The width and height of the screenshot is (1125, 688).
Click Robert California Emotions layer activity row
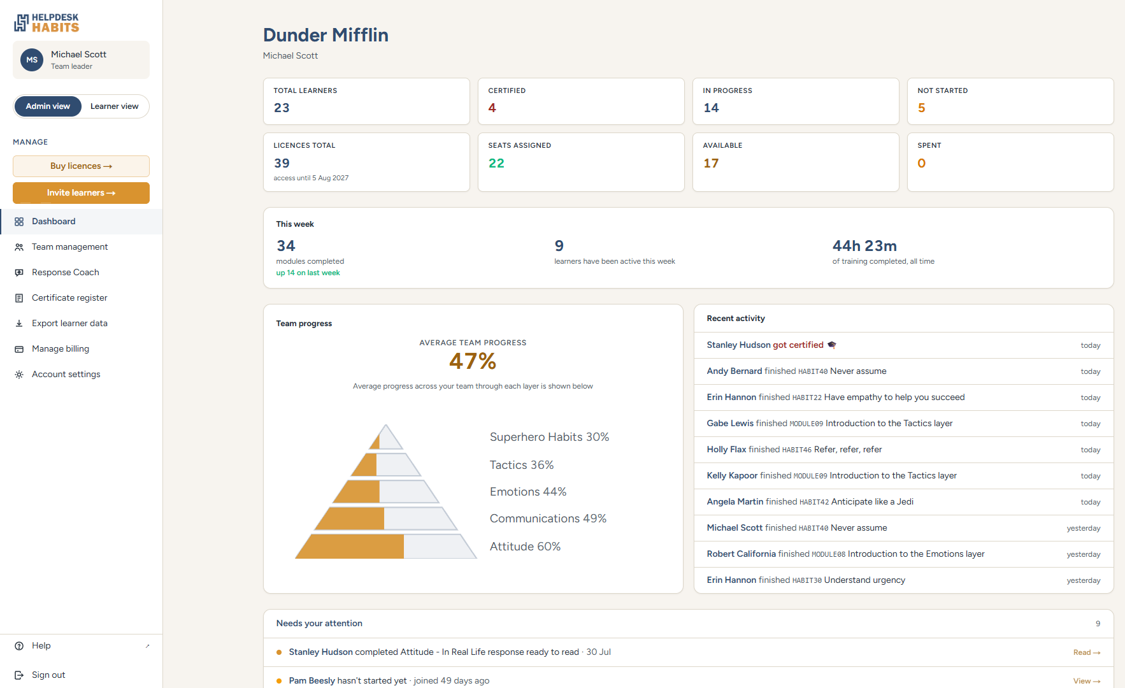pyautogui.click(x=903, y=554)
